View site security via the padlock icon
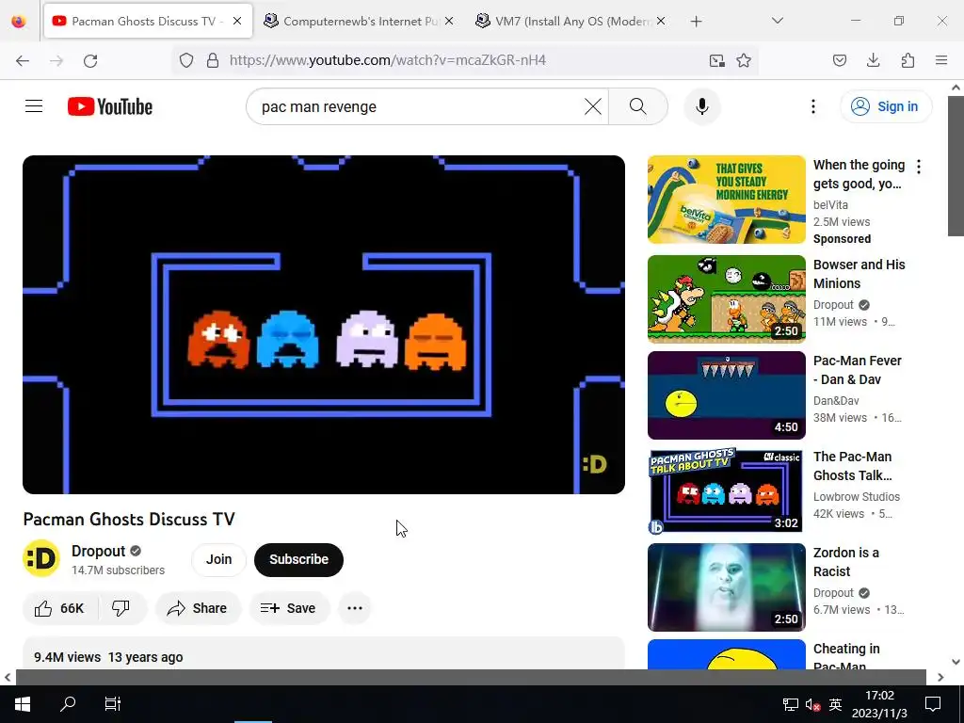The width and height of the screenshot is (964, 723). click(213, 60)
